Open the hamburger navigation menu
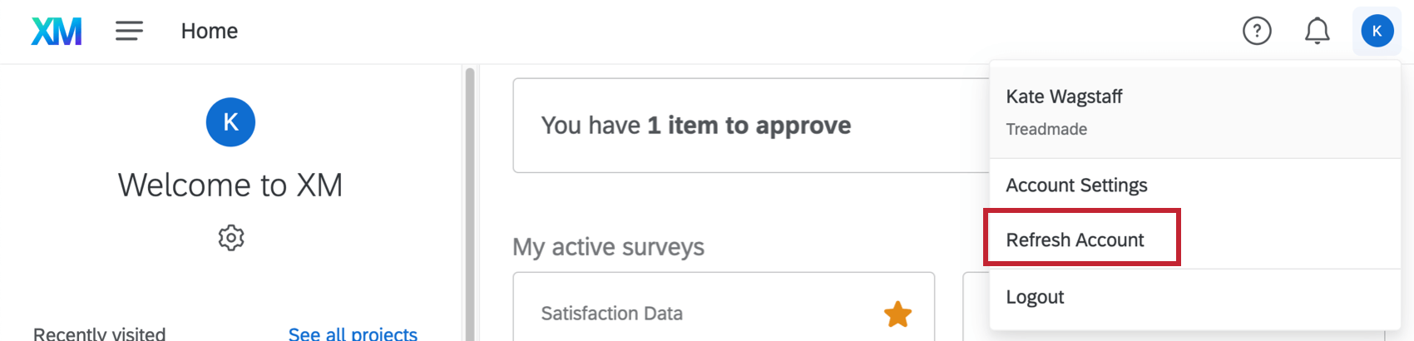Image resolution: width=1414 pixels, height=341 pixels. coord(129,32)
